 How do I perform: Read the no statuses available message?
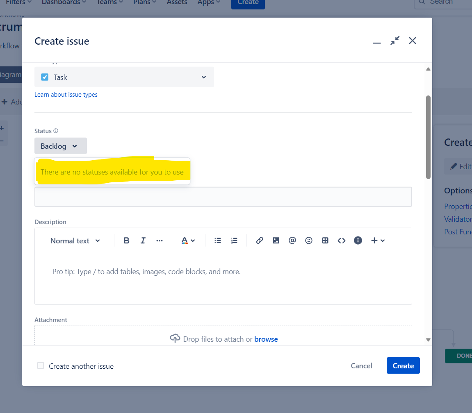(112, 172)
